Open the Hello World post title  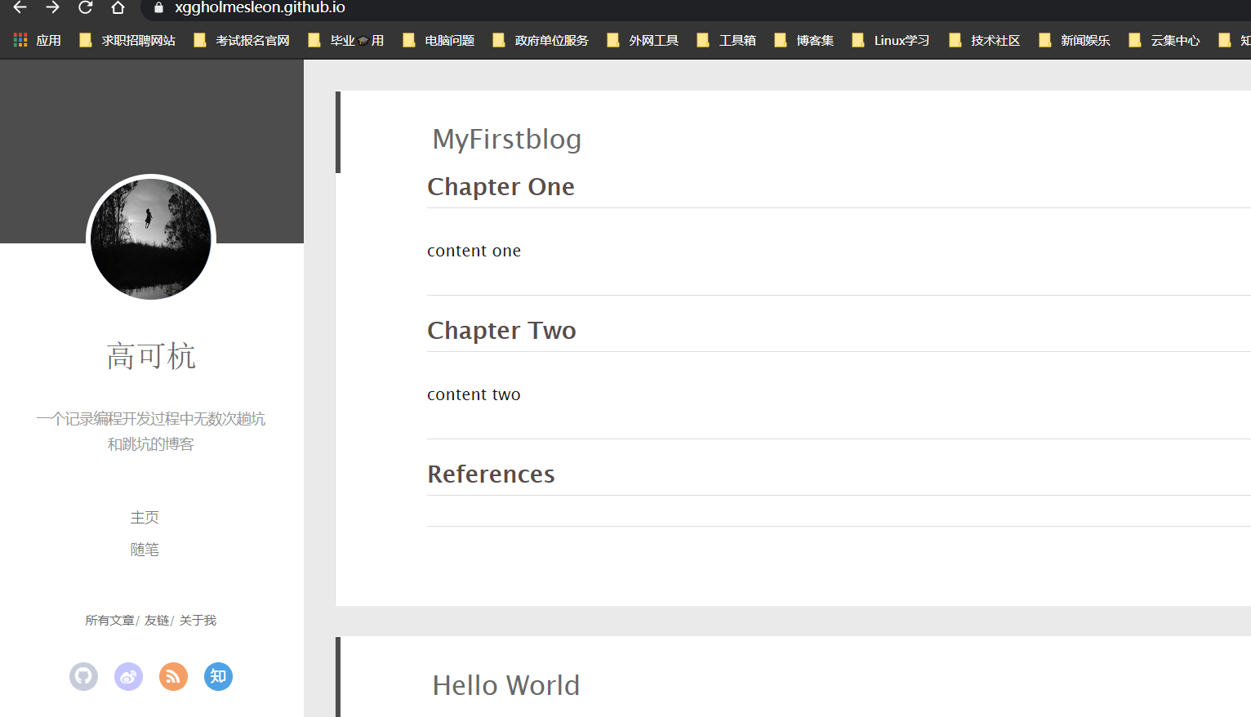click(505, 685)
